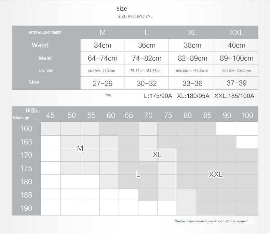Click the 33-36 size cell
This screenshot has height=238, width=270.
pos(192,83)
